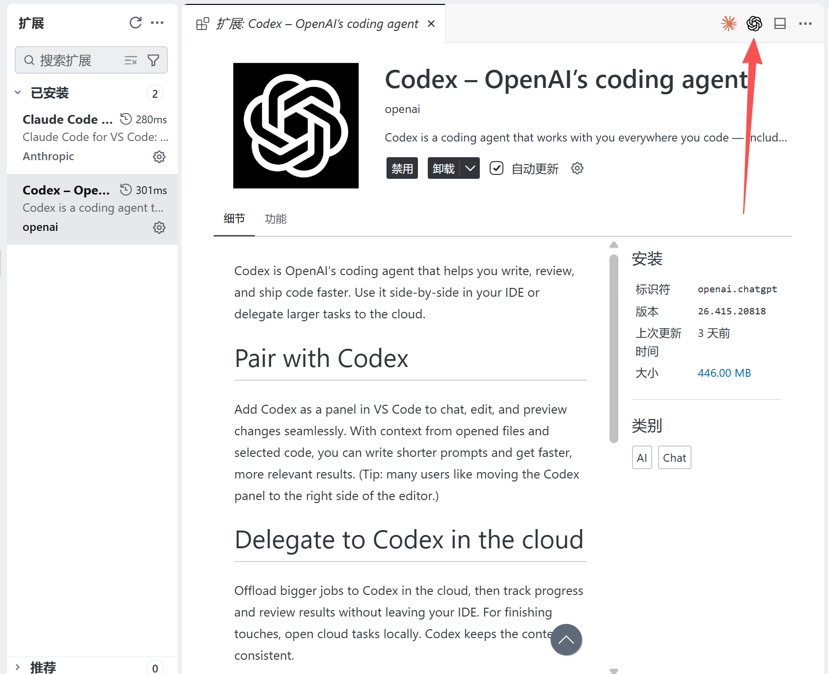Collapse the 已安装 section
This screenshot has height=674, width=829.
pyautogui.click(x=18, y=92)
